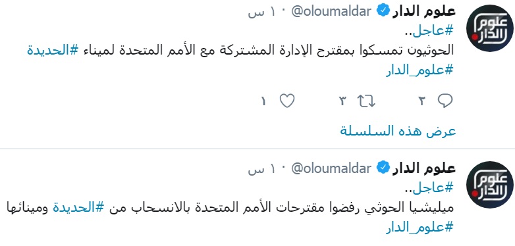Reply to the first tweet using the comment bubble
The image size is (515, 246).
(x=445, y=101)
